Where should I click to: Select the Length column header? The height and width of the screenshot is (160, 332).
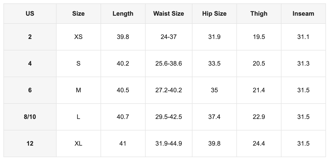coord(123,14)
